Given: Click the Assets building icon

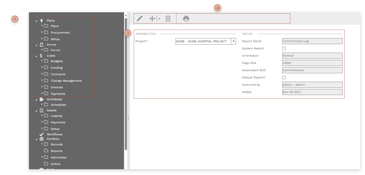Looking at the screenshot, I should 41,110.
